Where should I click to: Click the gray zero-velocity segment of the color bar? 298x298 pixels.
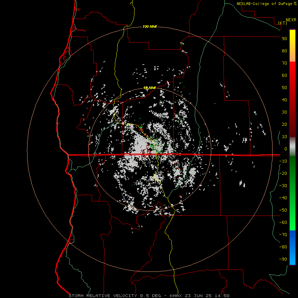[292, 147]
